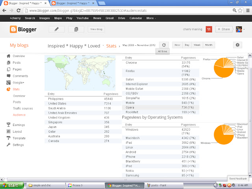The image size is (252, 189).
Task: Click the Earnings trophy icon
Action: click(x=9, y=125)
